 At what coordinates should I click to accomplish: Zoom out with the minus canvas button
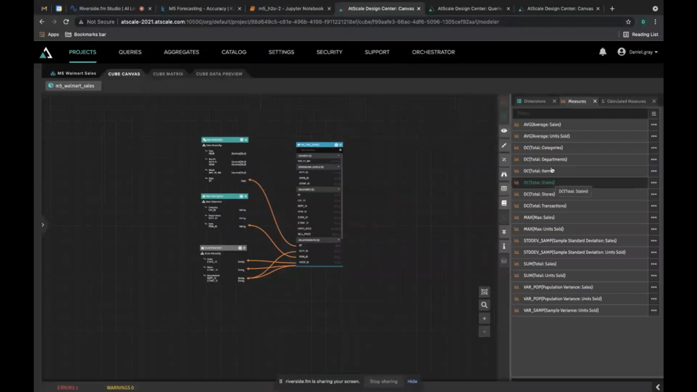pyautogui.click(x=484, y=331)
